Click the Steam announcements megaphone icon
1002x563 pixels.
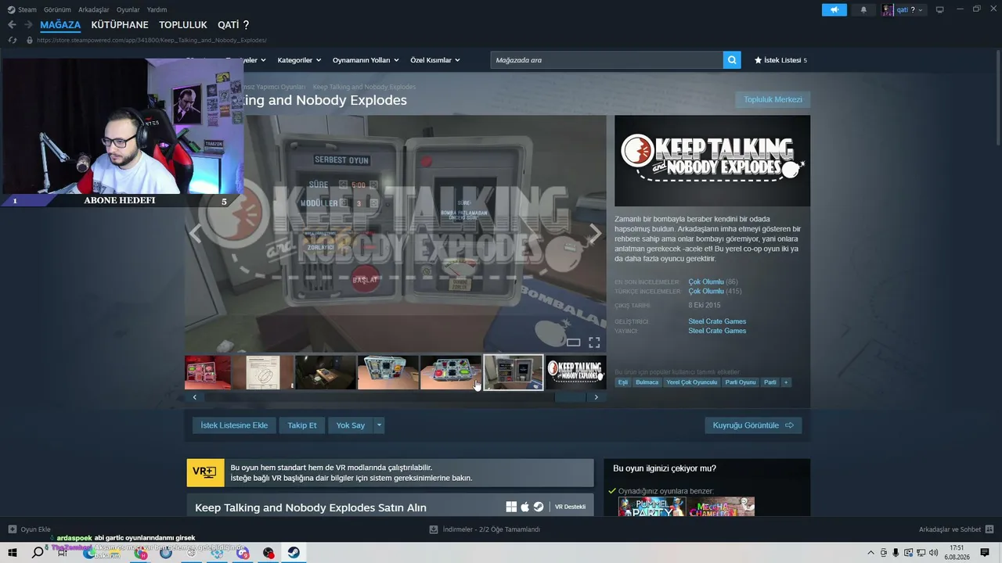834,9
